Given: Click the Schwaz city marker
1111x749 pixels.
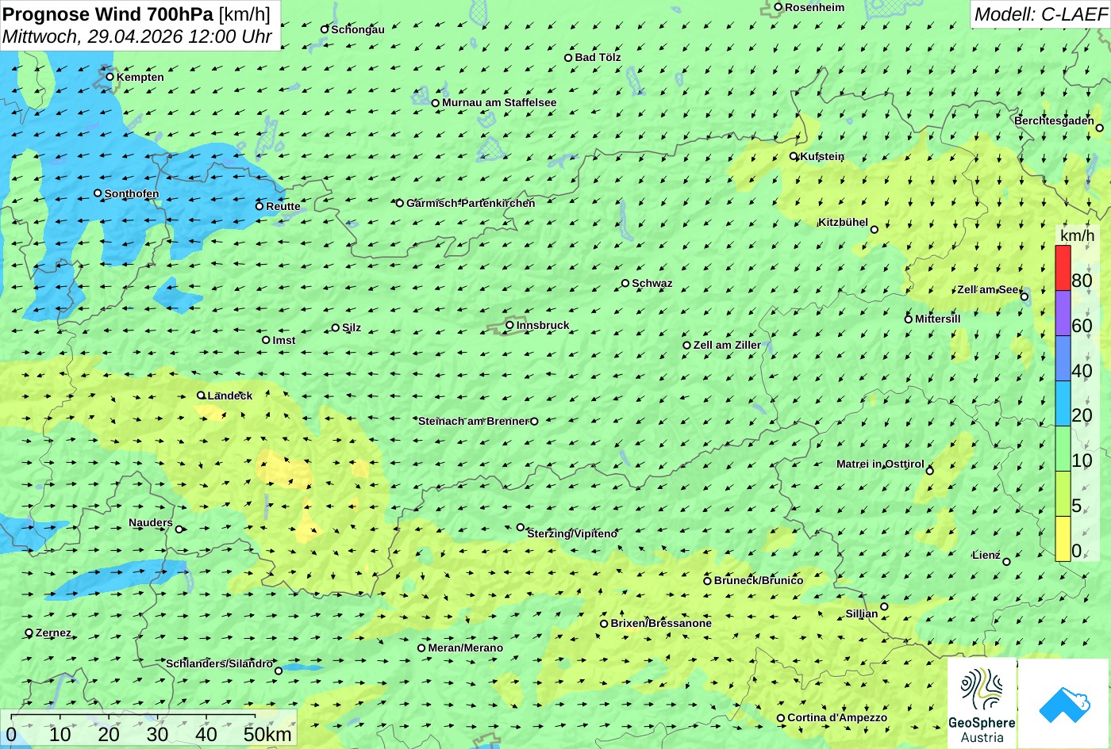Looking at the screenshot, I should pyautogui.click(x=625, y=283).
